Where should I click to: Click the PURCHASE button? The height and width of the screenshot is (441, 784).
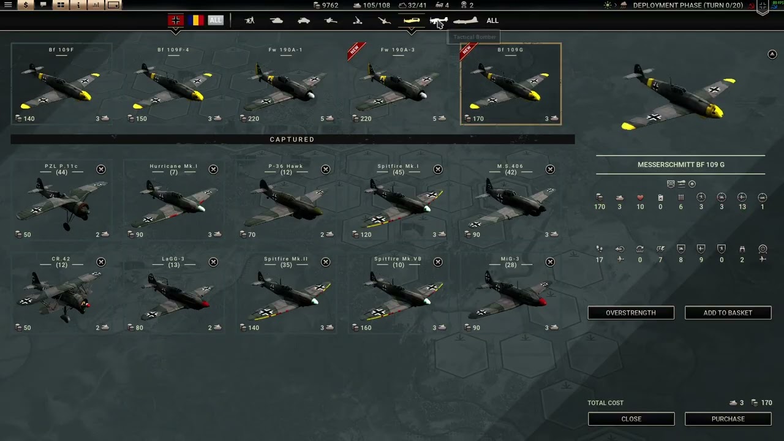pyautogui.click(x=728, y=419)
